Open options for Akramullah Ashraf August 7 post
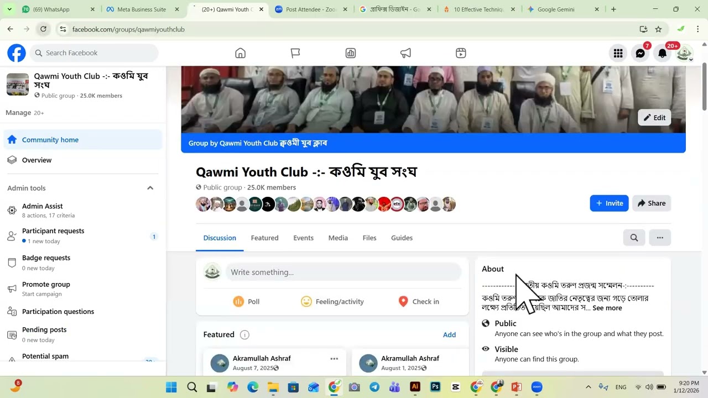The image size is (708, 398). [x=334, y=359]
